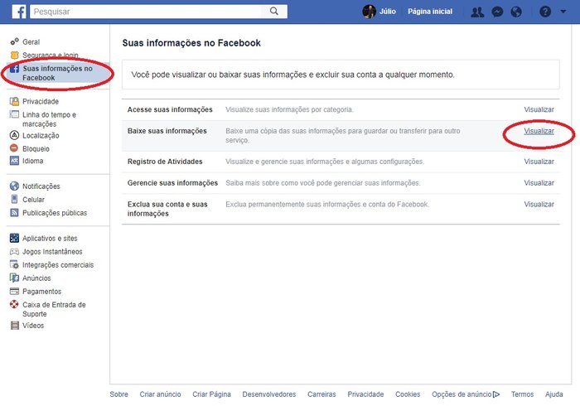Image resolution: width=580 pixels, height=406 pixels.
Task: Click the Idioma icon
Action: [14, 161]
